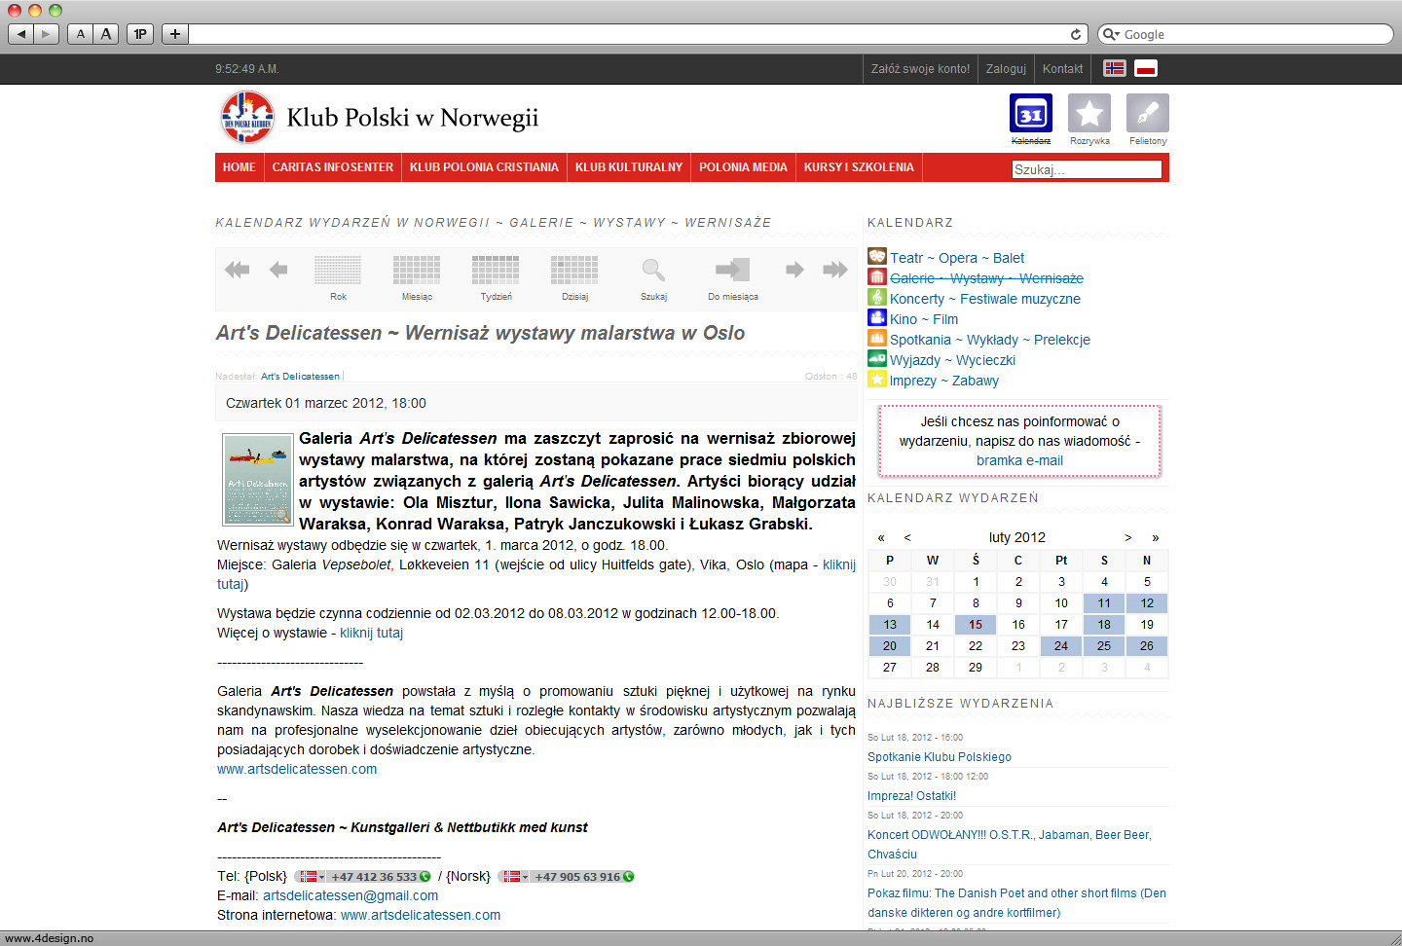Viewport: 1402px width, 946px height.
Task: Go to previous year in mini calendar
Action: click(881, 537)
